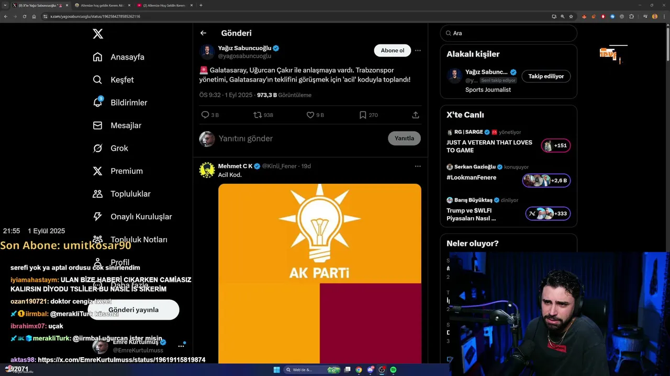Open Yağız Sabuncuoğlu's profile name in post
This screenshot has height=376, width=670.
[x=244, y=48]
